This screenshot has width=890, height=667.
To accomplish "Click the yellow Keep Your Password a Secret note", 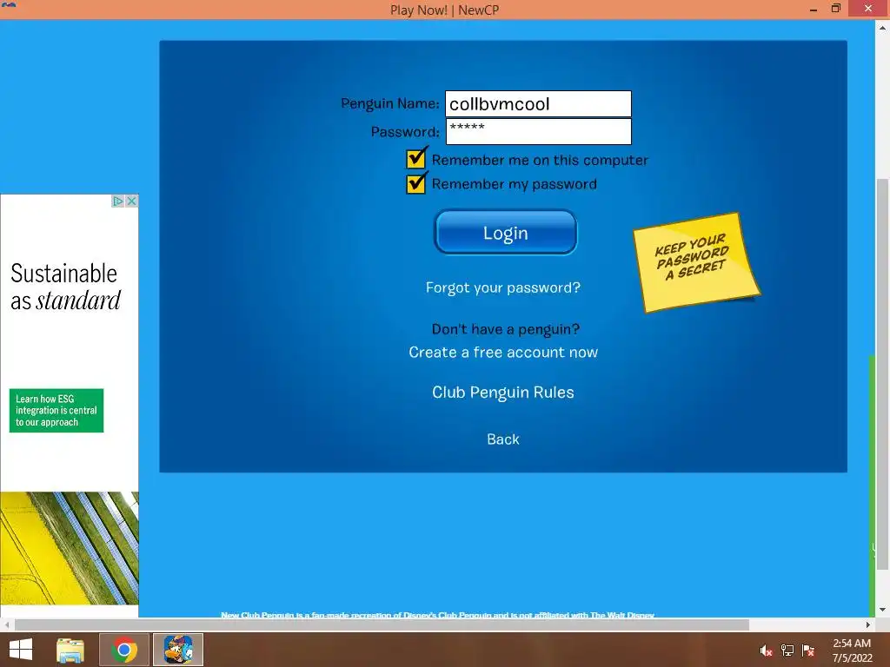I will coord(696,262).
